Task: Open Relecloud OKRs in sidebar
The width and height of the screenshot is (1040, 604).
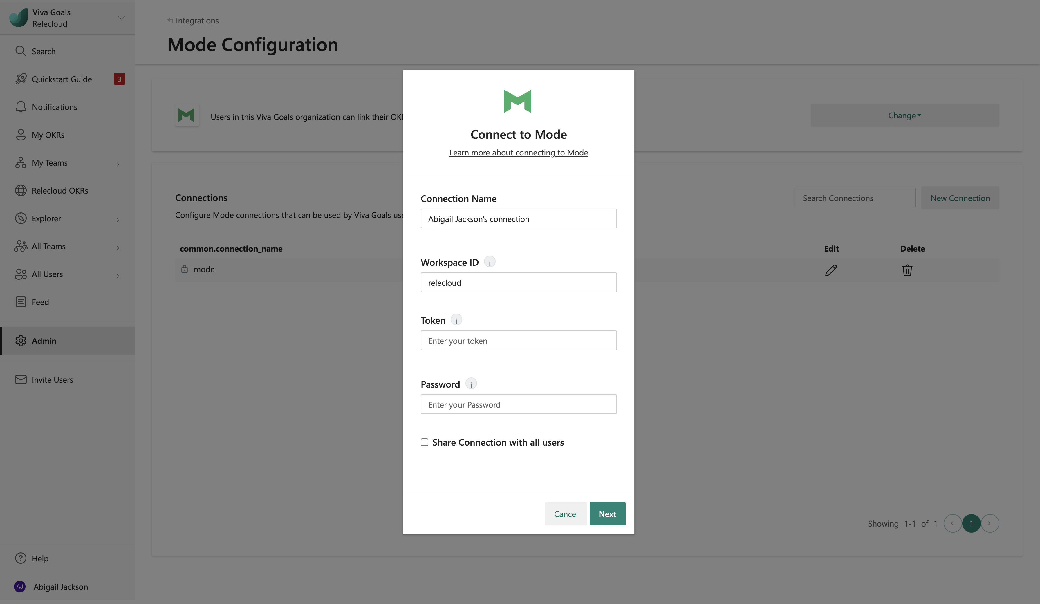Action: [60, 191]
